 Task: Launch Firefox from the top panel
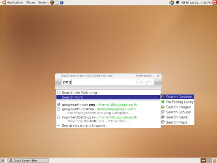click(52, 2)
